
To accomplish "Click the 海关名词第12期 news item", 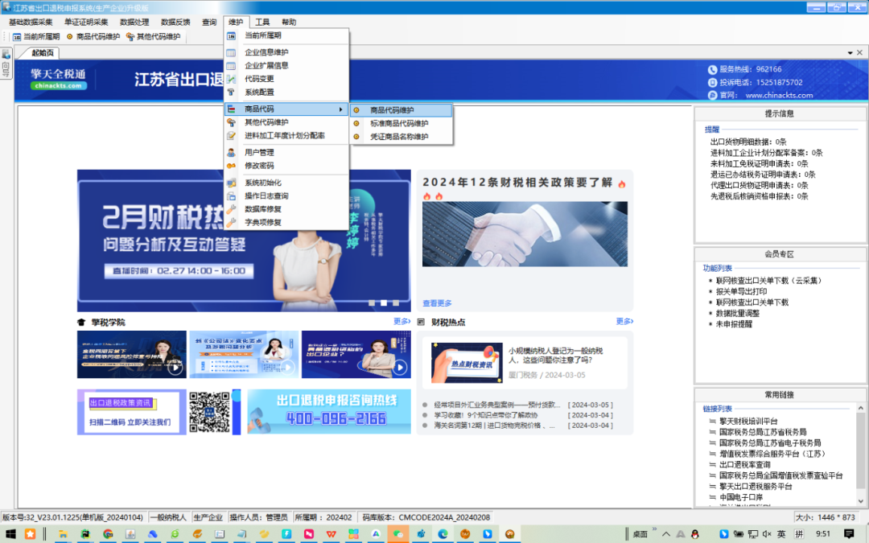I will coord(495,426).
